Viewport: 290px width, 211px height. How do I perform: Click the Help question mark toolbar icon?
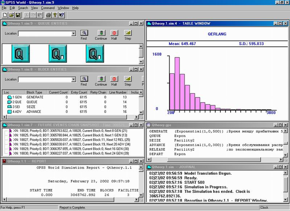coord(55,15)
